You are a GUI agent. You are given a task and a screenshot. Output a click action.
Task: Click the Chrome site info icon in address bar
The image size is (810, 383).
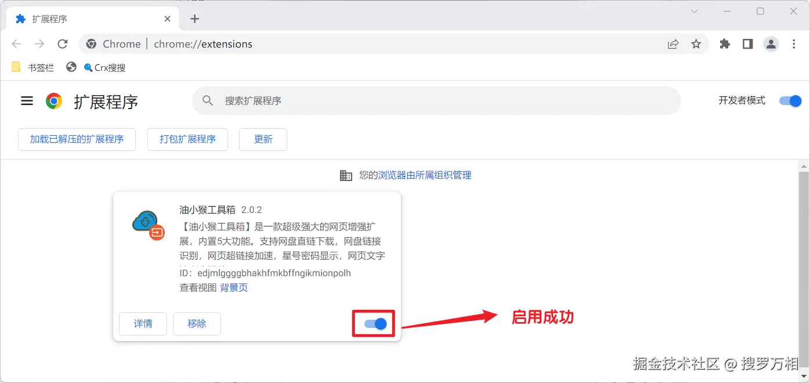pos(91,44)
